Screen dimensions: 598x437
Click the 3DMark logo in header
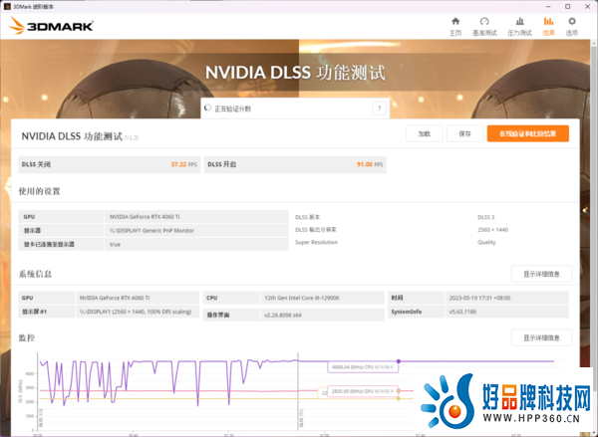point(51,26)
